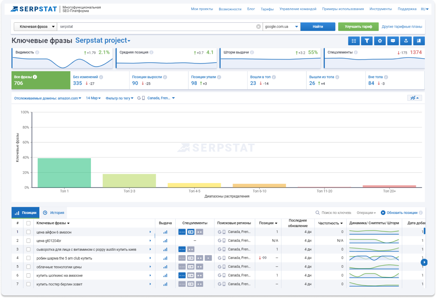The width and height of the screenshot is (436, 298).
Task: Select checkbox for купить постер берлин зовет
Action: point(29,284)
